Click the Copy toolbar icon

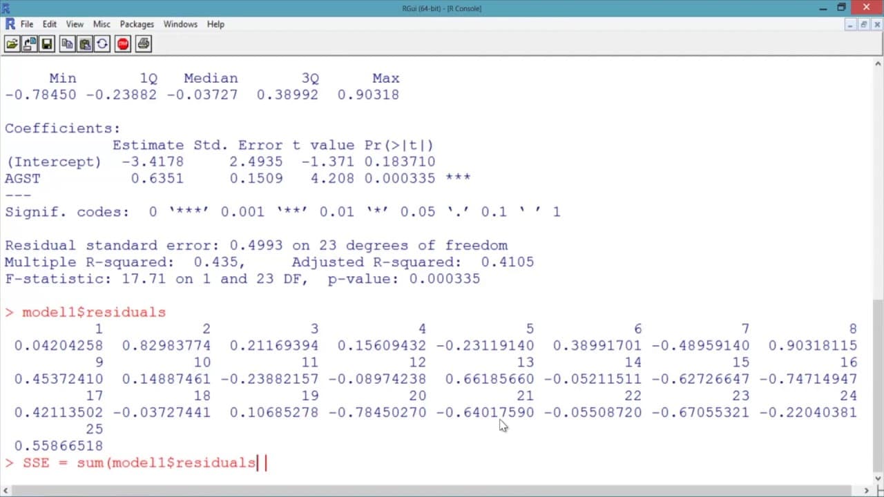[67, 44]
